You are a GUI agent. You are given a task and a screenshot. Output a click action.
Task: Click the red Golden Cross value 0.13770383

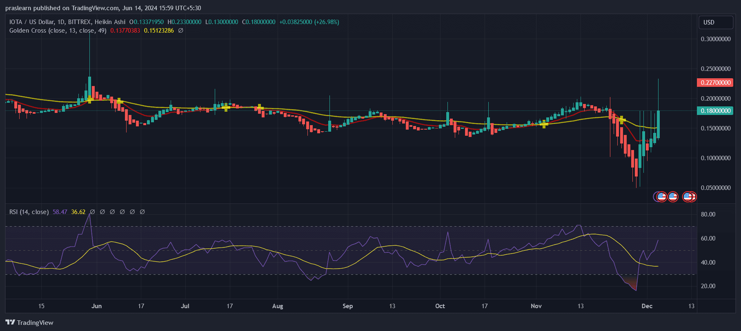click(125, 31)
